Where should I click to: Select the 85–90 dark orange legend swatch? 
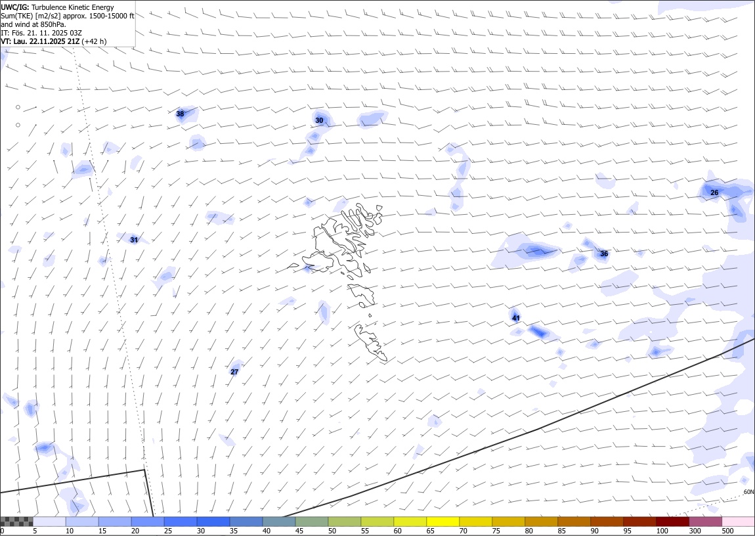[x=574, y=522]
